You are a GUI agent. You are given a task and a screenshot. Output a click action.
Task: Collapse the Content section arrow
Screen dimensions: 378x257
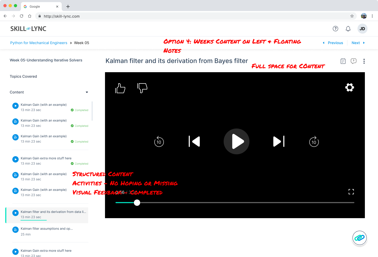tap(87, 92)
